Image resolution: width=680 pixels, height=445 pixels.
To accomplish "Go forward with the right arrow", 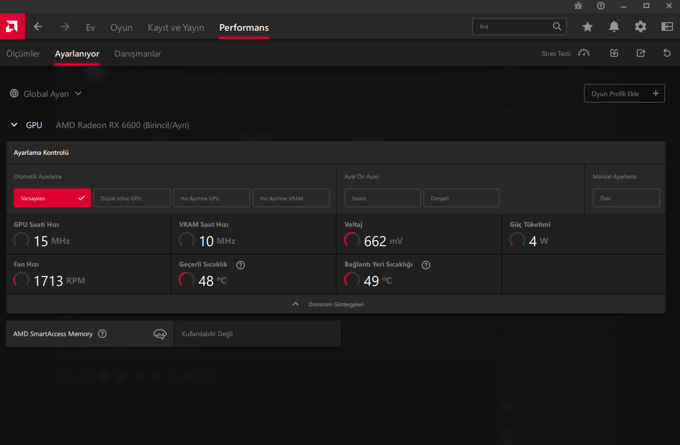I will (65, 27).
